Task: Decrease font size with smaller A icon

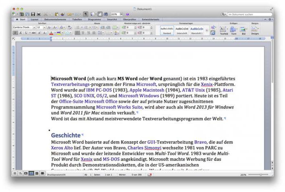Action: pos(55,27)
